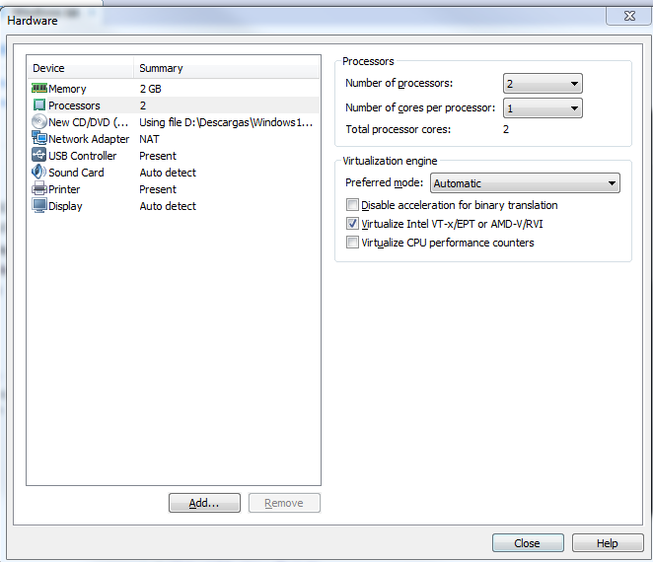Screen dimensions: 653x562
Task: Select the Processors chip icon
Action: click(x=39, y=105)
